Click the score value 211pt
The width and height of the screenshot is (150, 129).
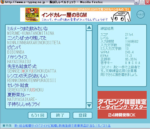[129, 34]
